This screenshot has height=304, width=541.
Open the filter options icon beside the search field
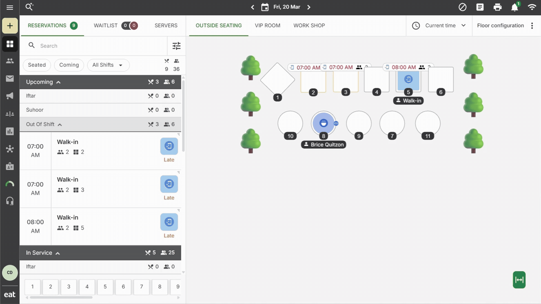click(176, 46)
